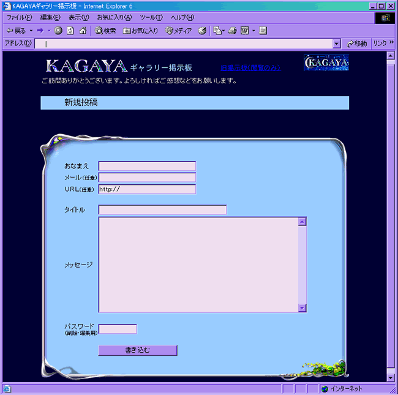Click the IE page icon in title bar
Viewport: 398px width, 395px height.
(7, 6)
